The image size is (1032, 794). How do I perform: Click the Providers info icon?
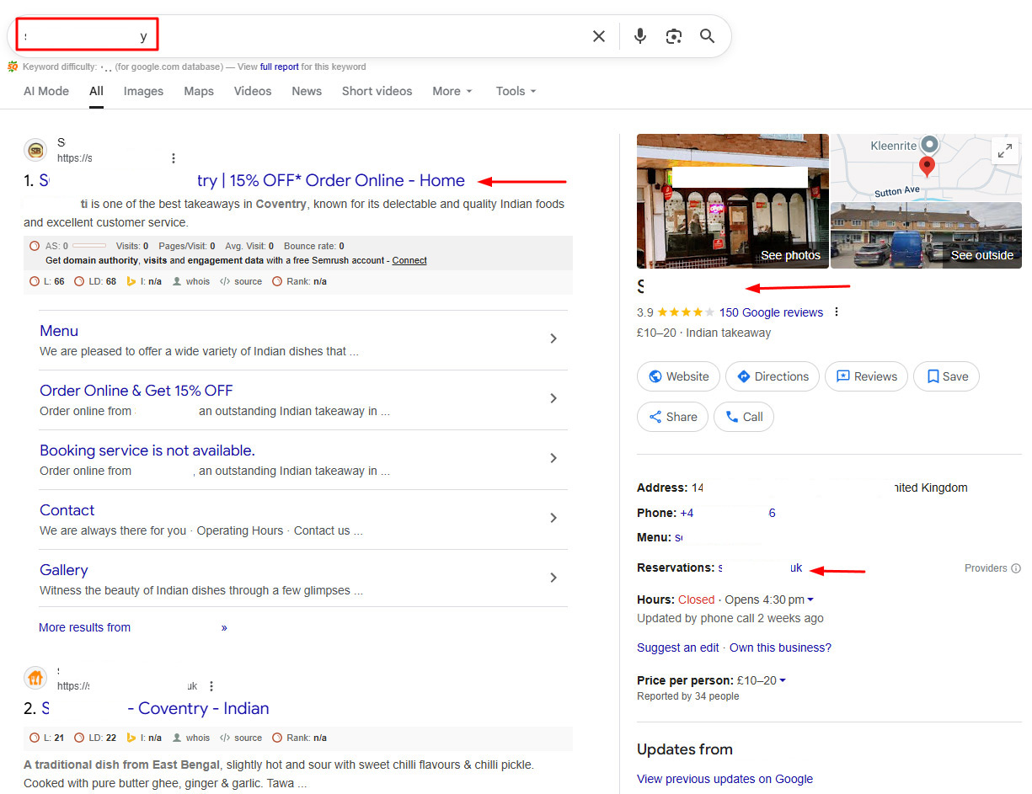1016,568
